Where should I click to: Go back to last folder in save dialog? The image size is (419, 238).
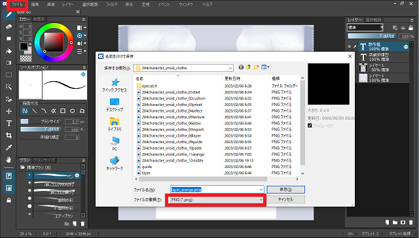241,67
